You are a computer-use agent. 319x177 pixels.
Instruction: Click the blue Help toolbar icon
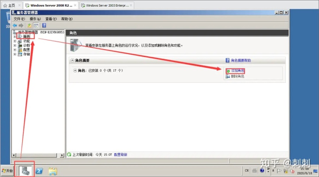click(44, 25)
